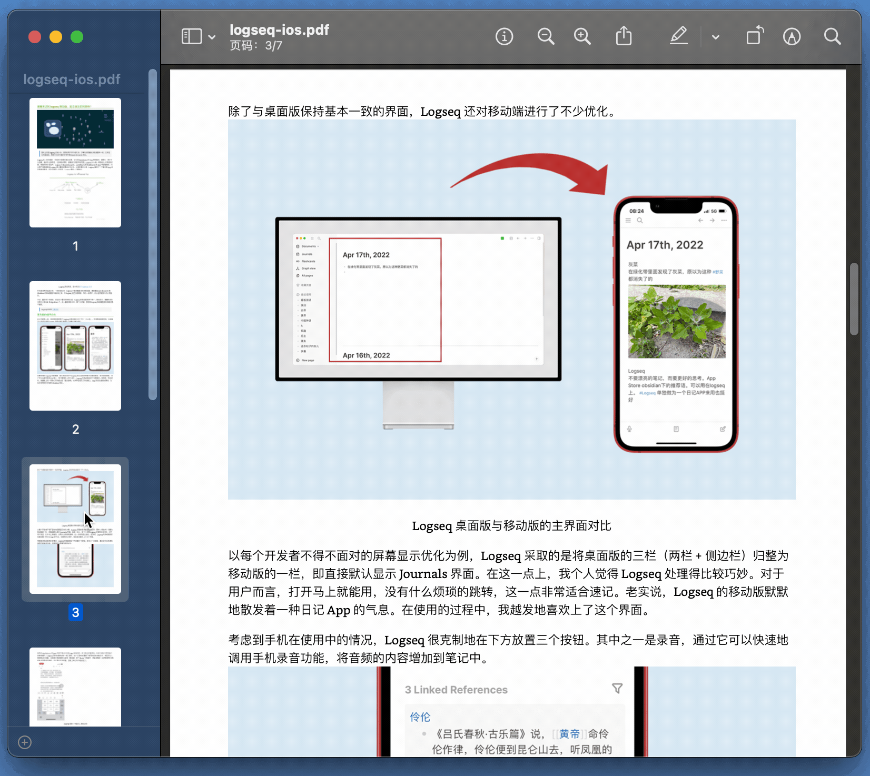
Task: Click the sidebar thumbnail scrollbar
Action: (153, 234)
